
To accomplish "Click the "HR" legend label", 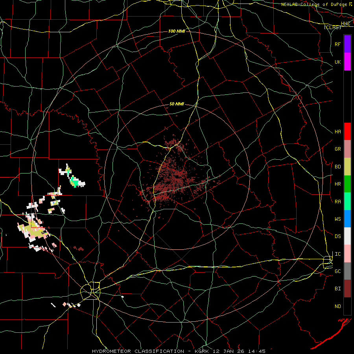I will click(x=337, y=184).
